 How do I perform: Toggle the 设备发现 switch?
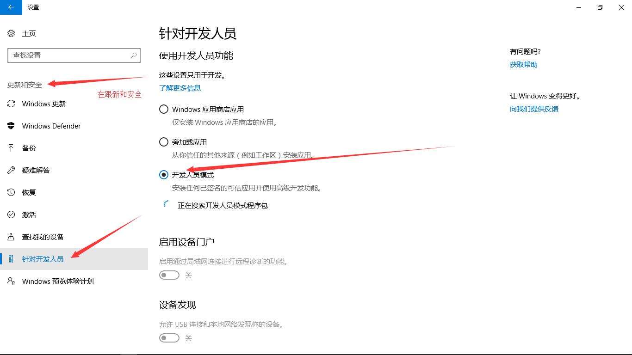[x=169, y=338]
